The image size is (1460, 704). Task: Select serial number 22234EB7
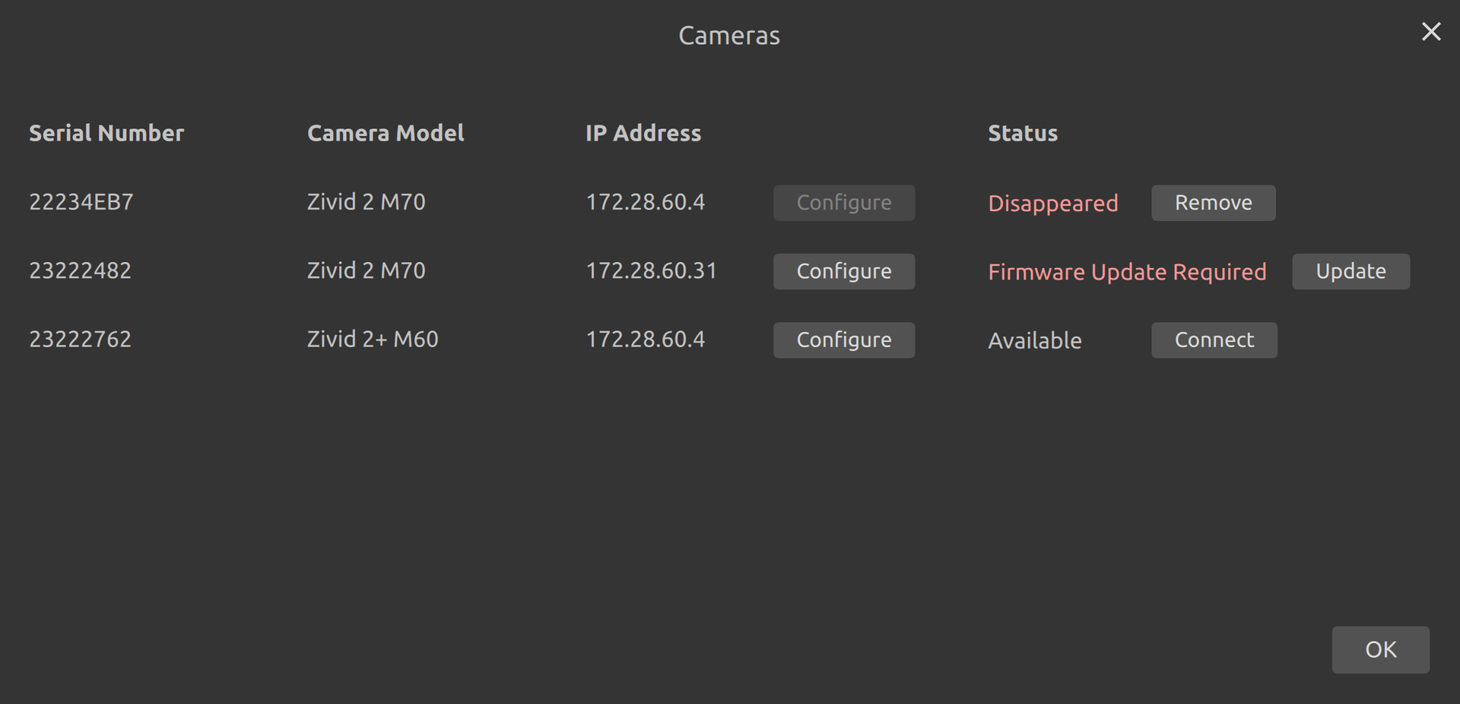coord(81,202)
